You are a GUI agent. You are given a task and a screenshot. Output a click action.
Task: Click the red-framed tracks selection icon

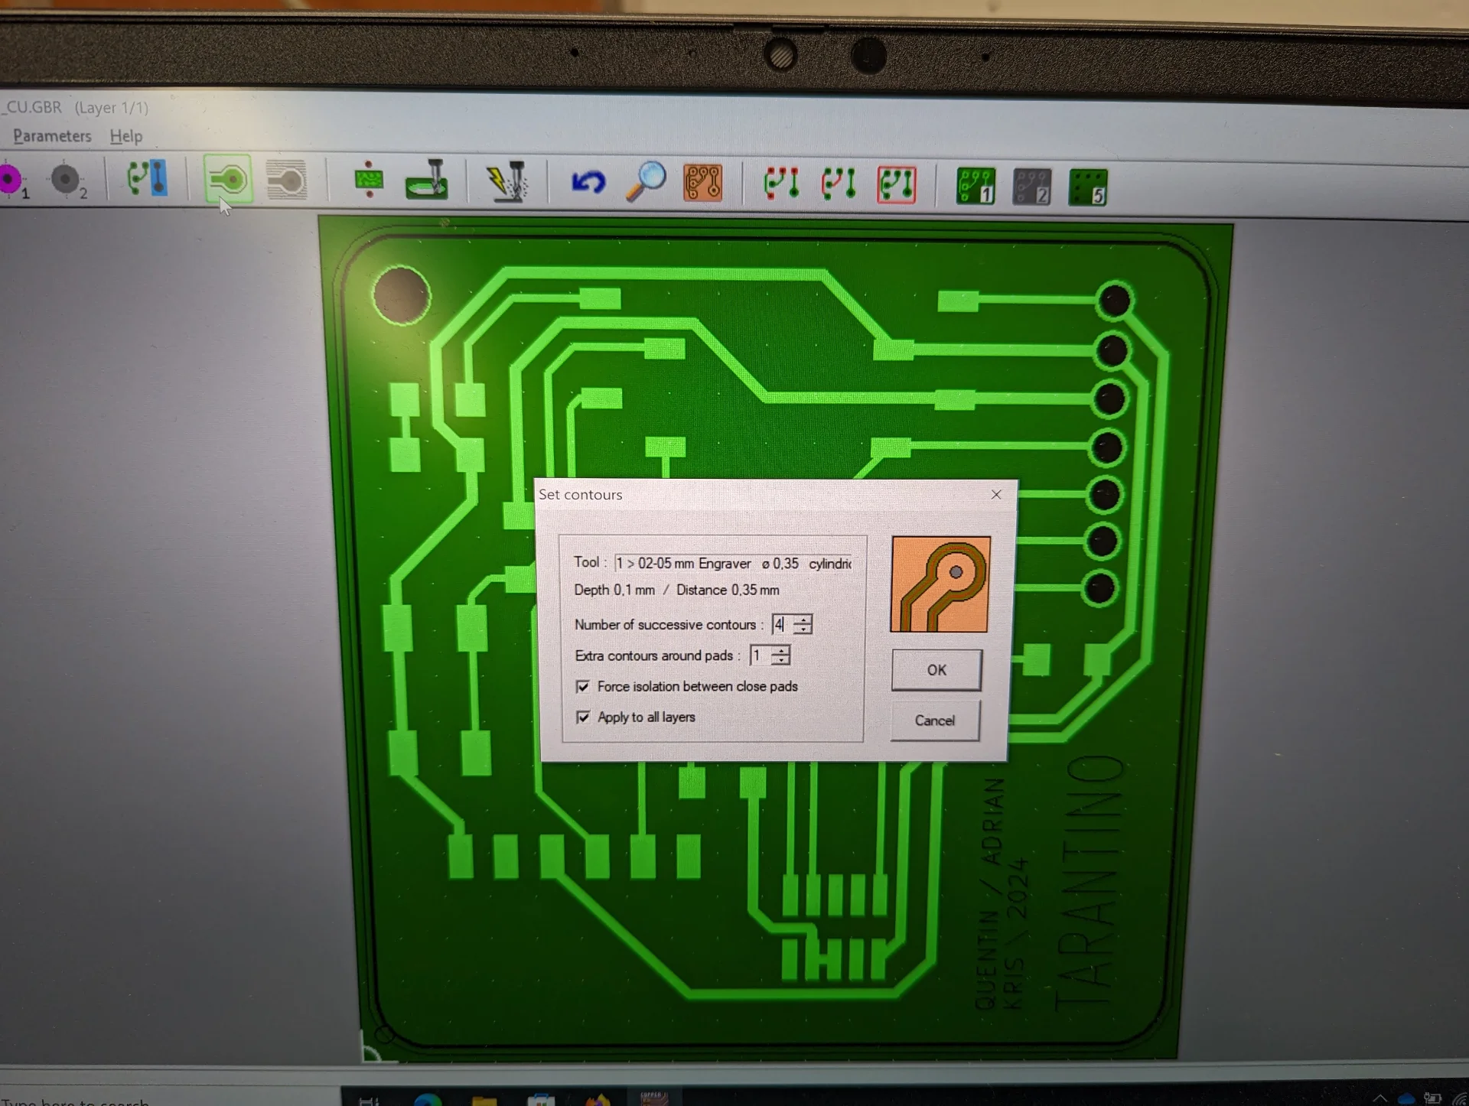coord(896,185)
